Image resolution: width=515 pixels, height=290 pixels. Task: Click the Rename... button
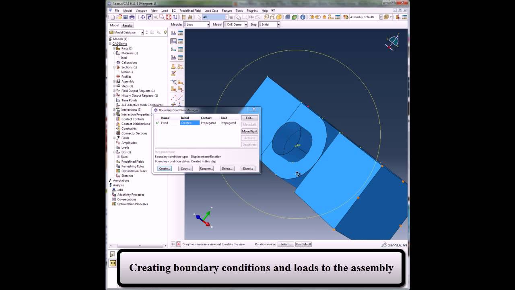(206, 168)
